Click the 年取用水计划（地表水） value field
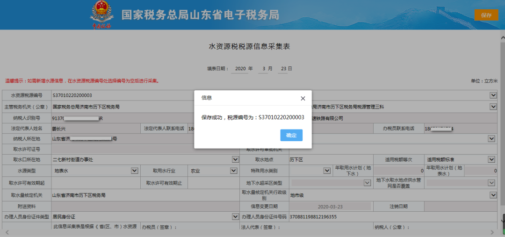The width and height of the screenshot is (505, 237). [x=481, y=171]
